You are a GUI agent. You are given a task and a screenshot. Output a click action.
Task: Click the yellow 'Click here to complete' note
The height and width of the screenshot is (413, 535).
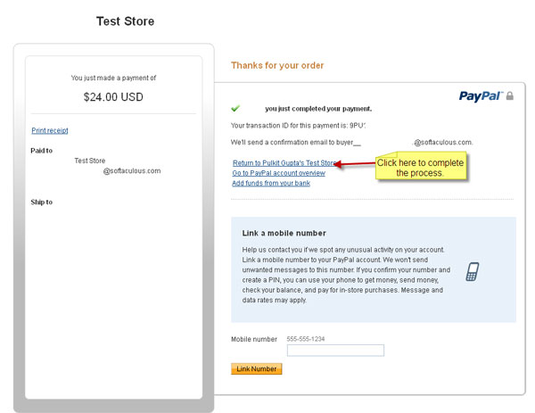pyautogui.click(x=421, y=166)
